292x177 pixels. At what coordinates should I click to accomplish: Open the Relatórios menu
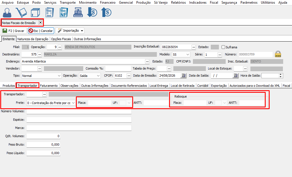[178, 3]
